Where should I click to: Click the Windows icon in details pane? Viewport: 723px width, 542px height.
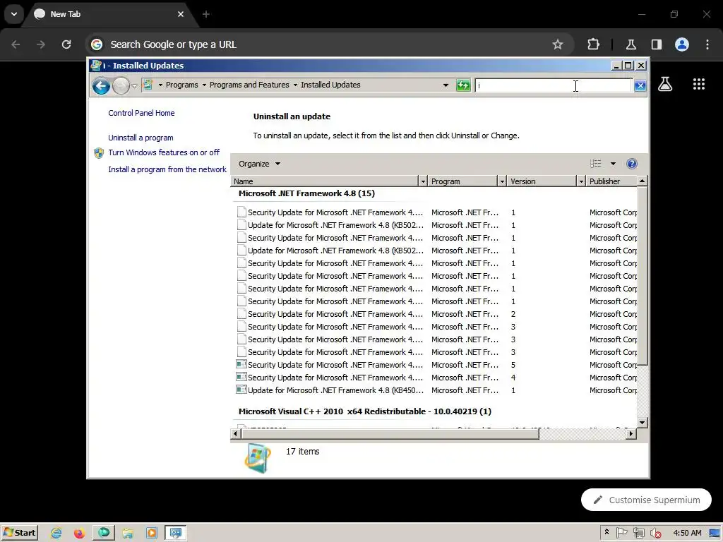tap(257, 458)
